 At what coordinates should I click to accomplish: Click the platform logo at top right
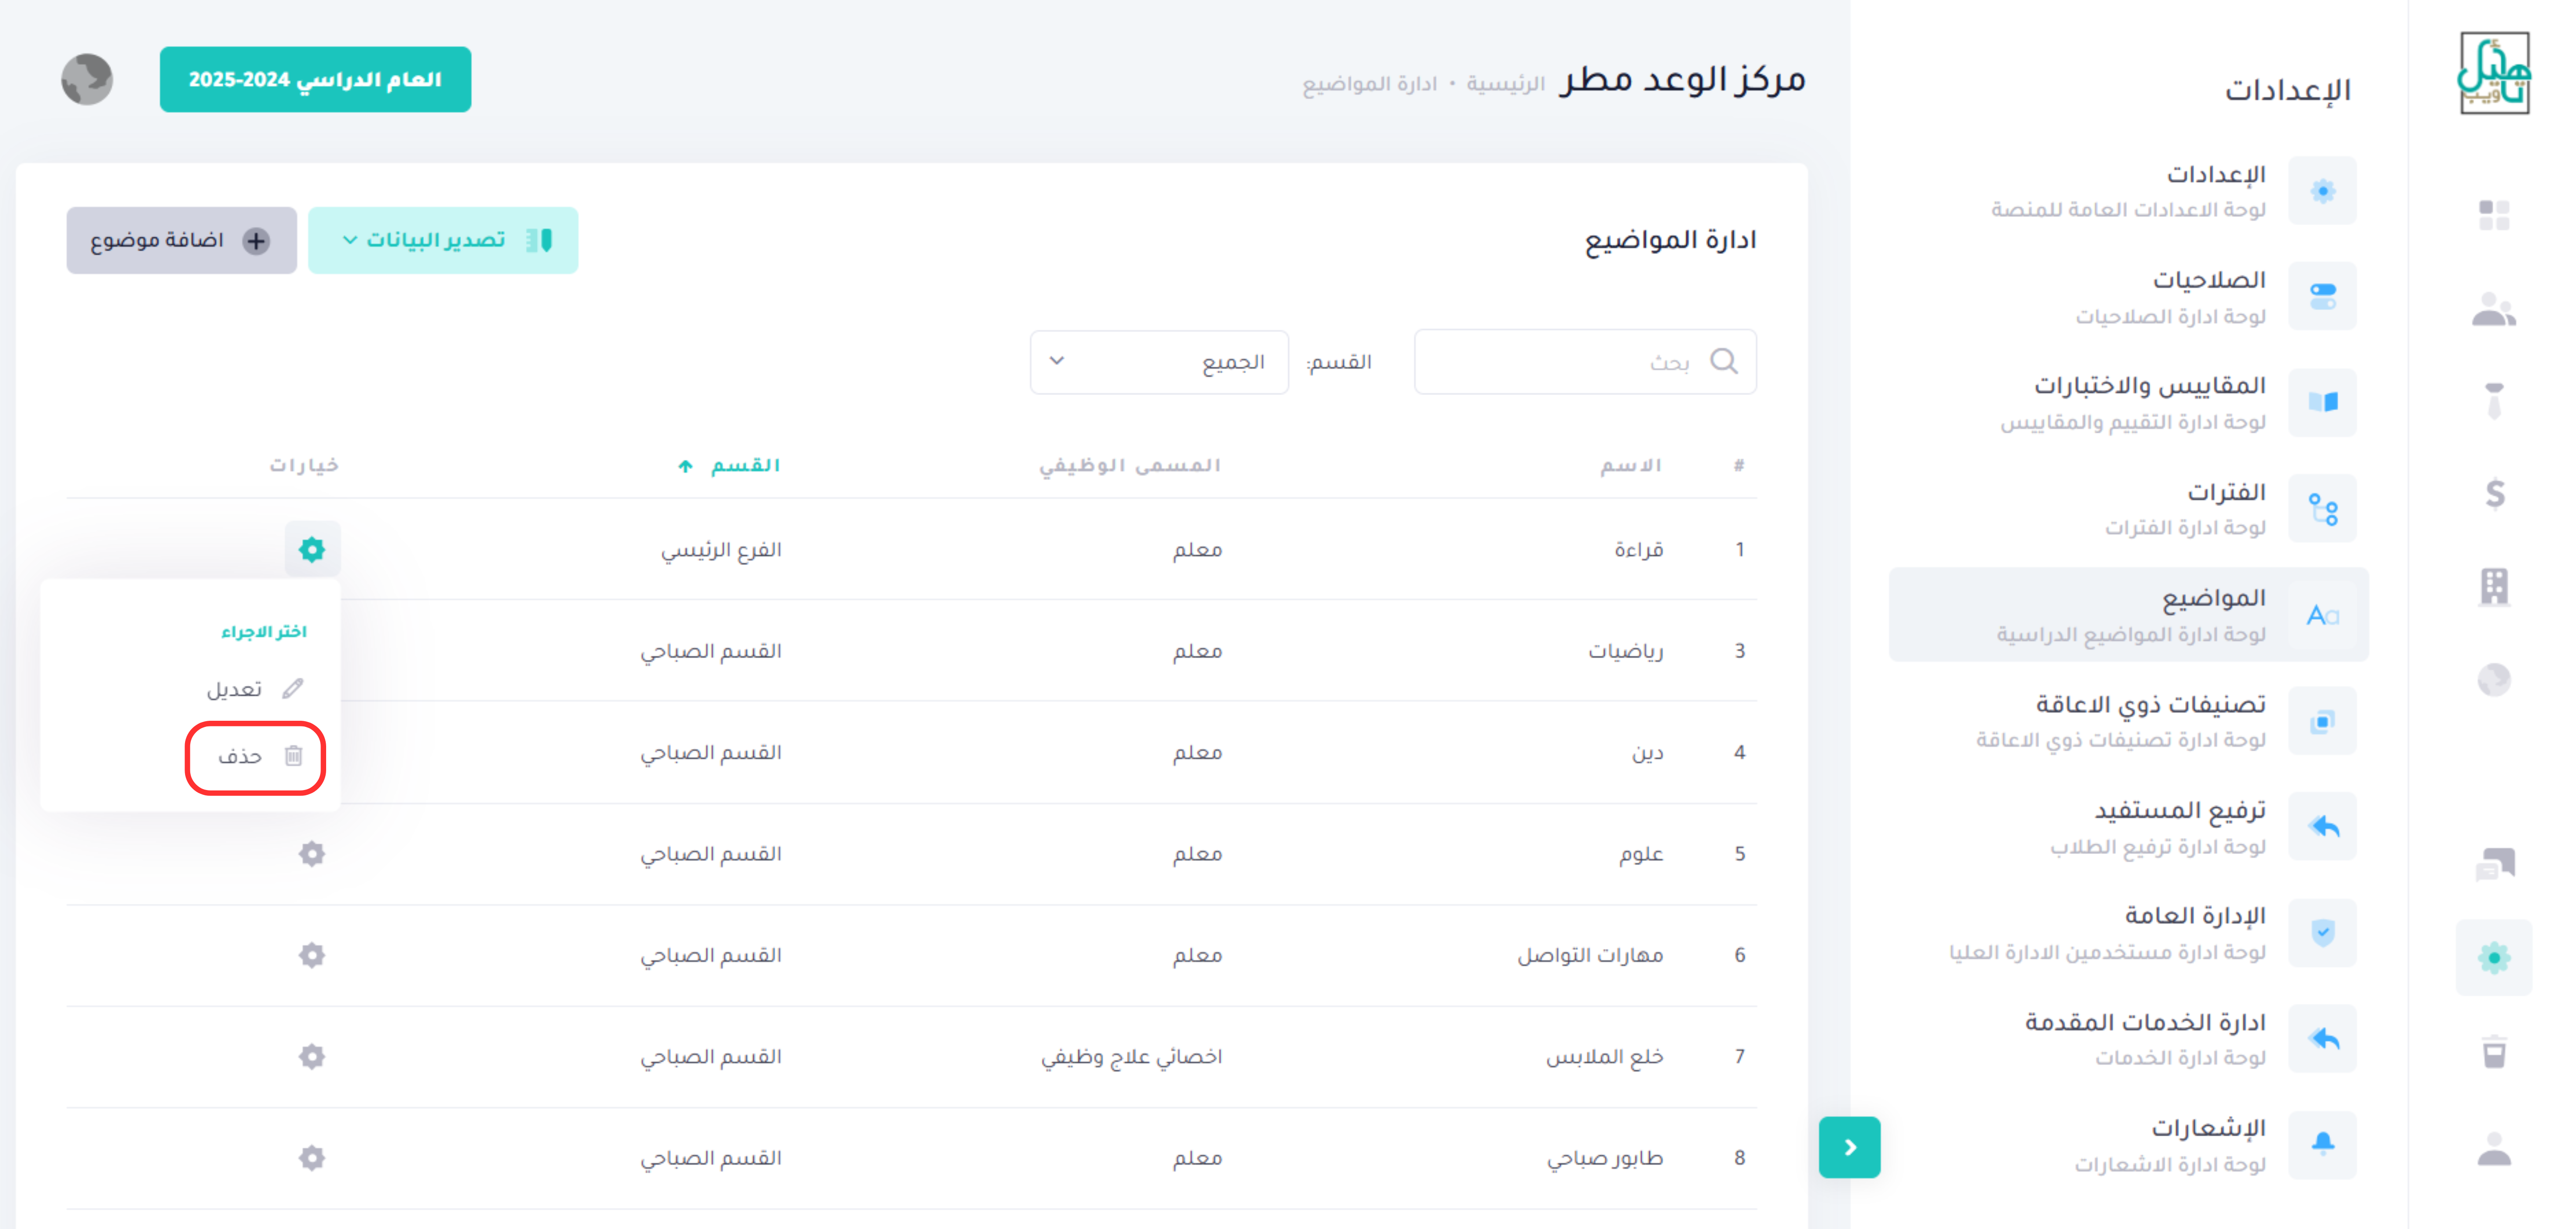(x=2494, y=73)
